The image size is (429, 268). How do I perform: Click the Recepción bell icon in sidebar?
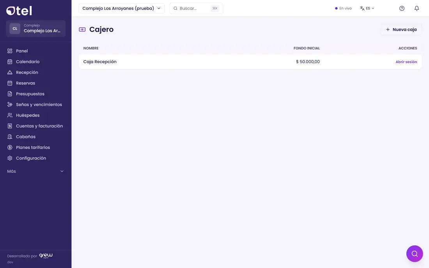point(10,72)
